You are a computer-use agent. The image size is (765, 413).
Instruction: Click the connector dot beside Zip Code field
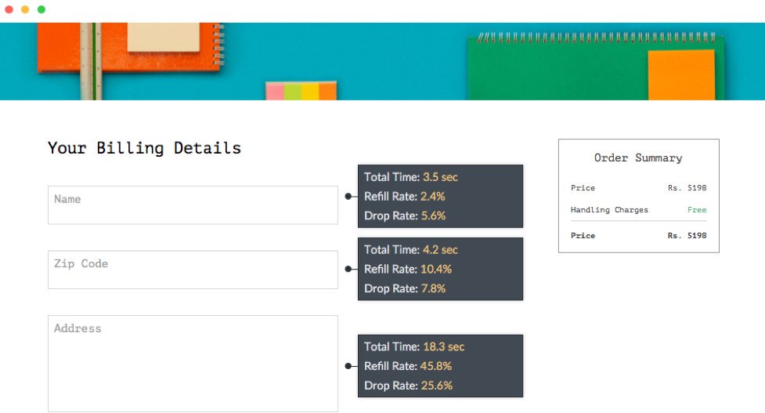pos(348,269)
